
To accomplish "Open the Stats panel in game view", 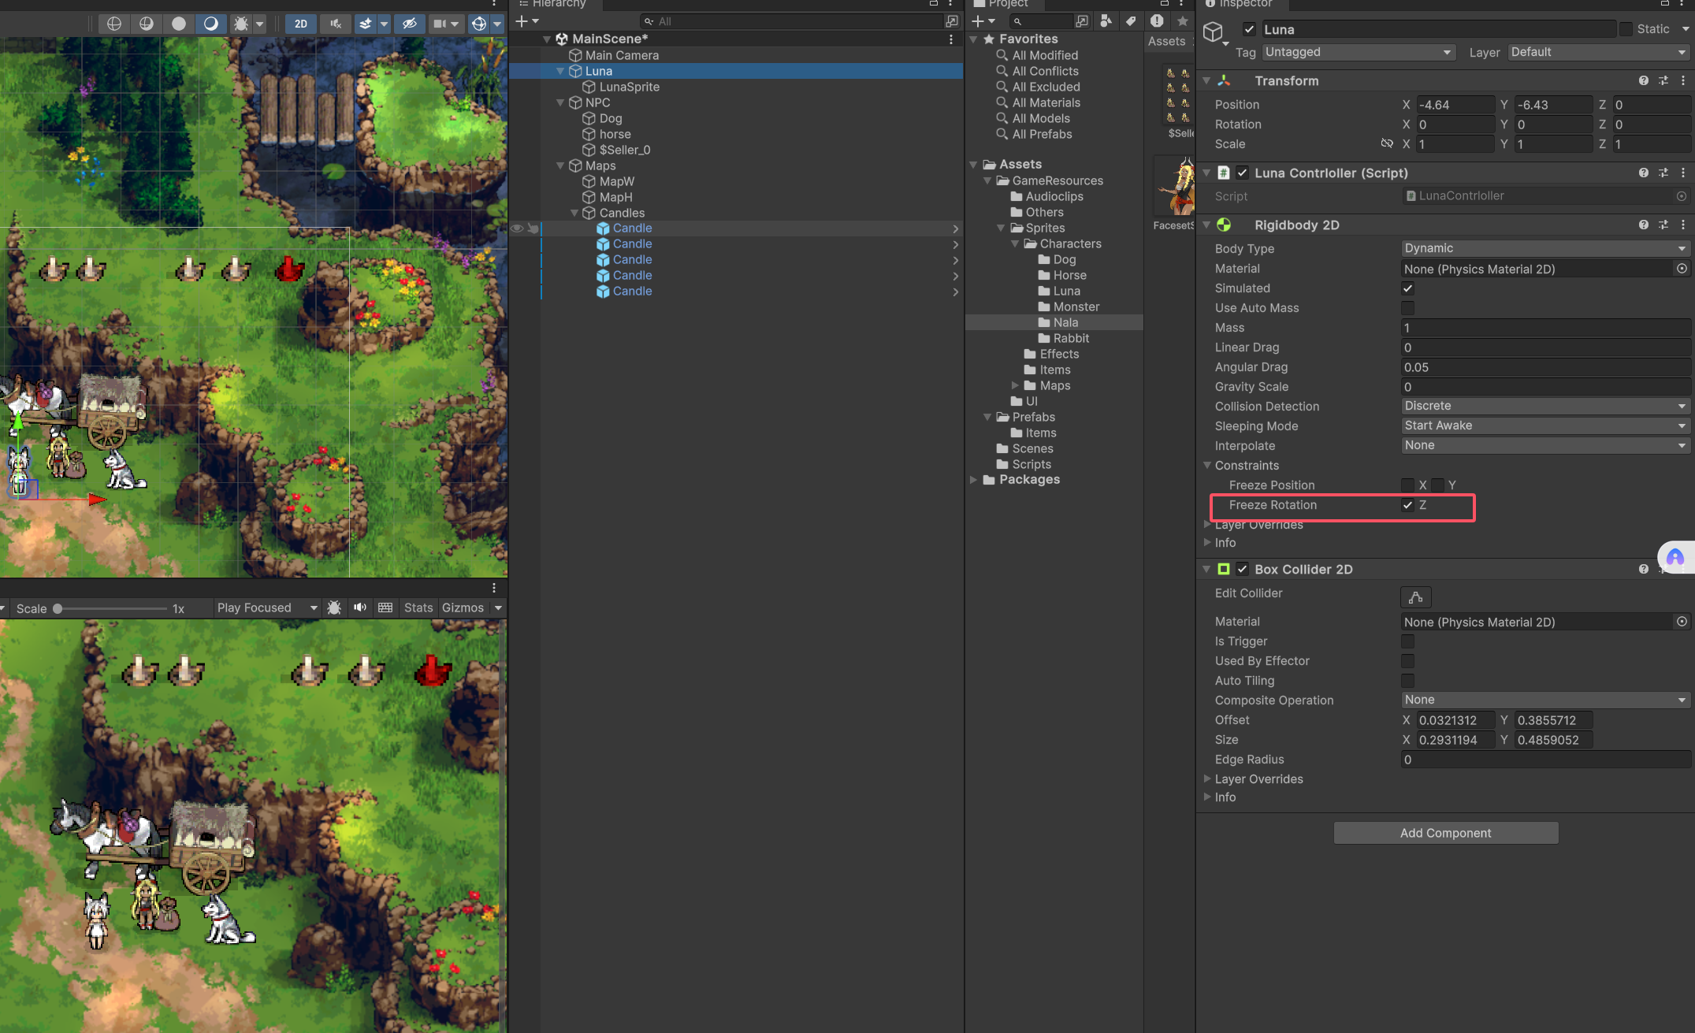I will (418, 608).
